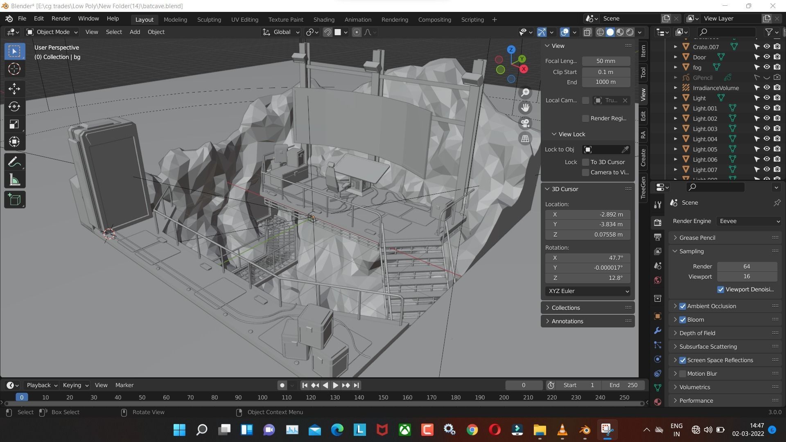
Task: Open the World properties globe icon
Action: (657, 280)
